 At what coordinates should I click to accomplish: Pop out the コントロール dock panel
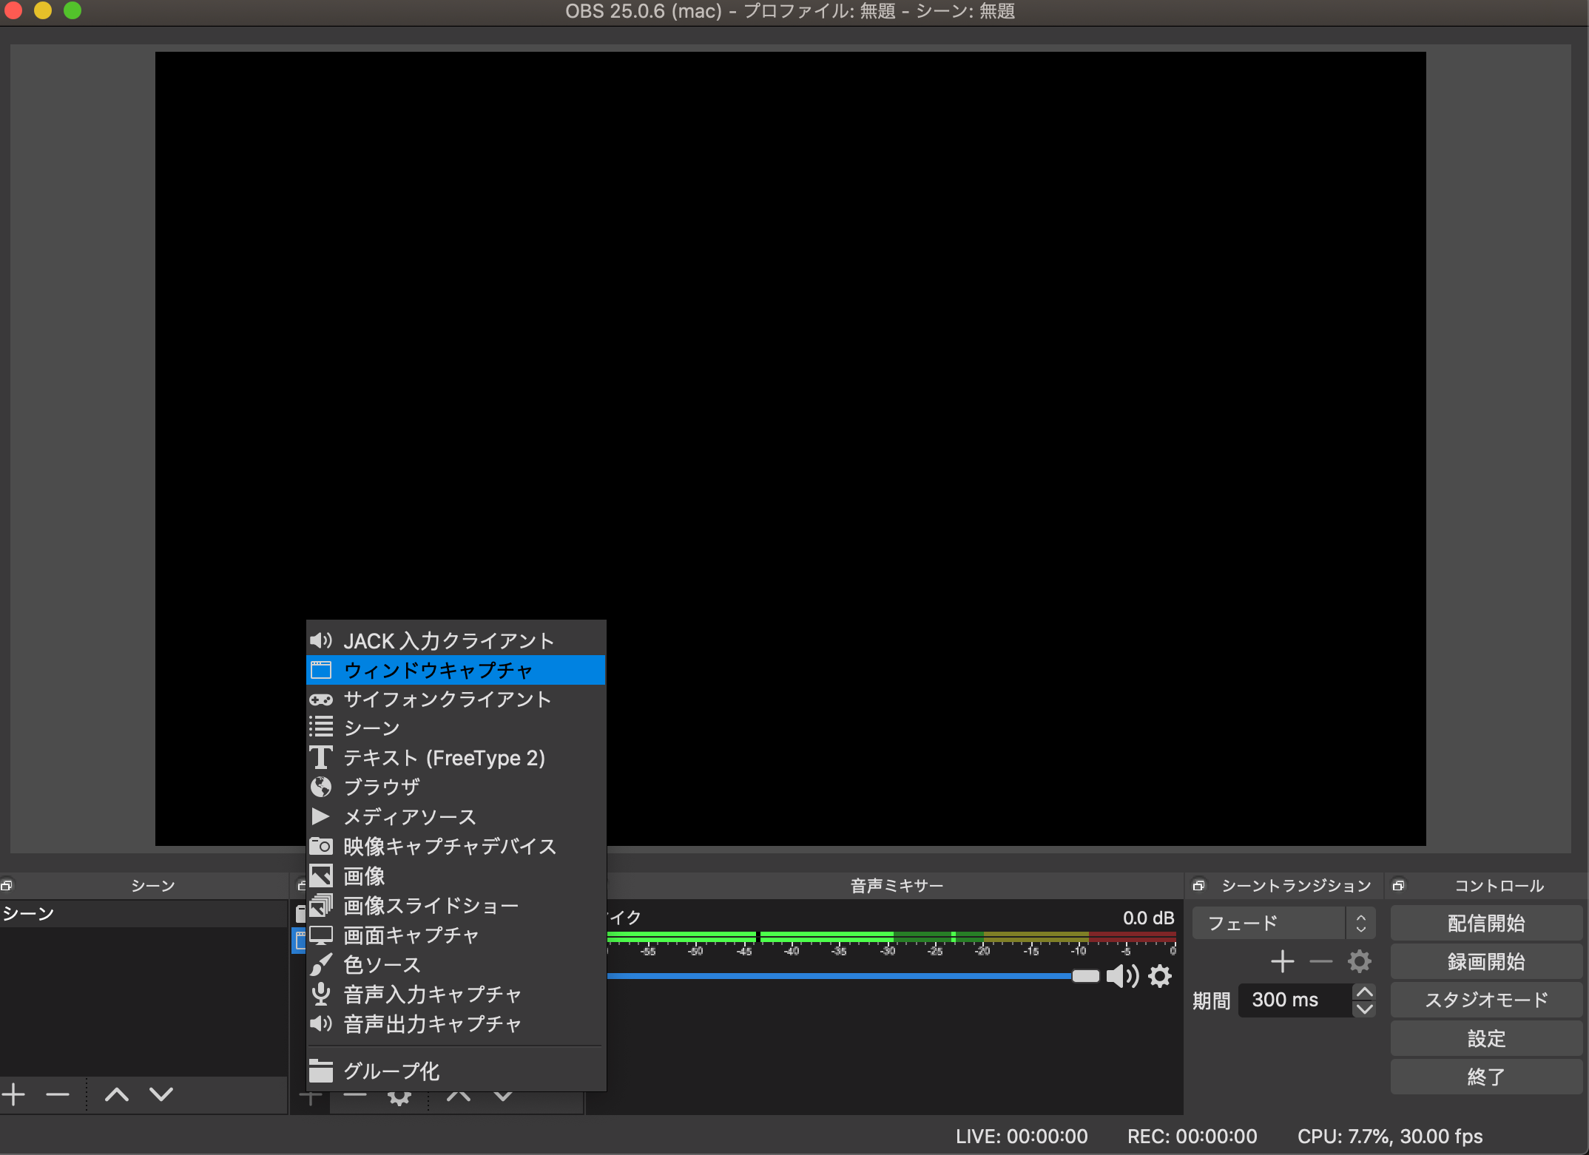pos(1398,885)
